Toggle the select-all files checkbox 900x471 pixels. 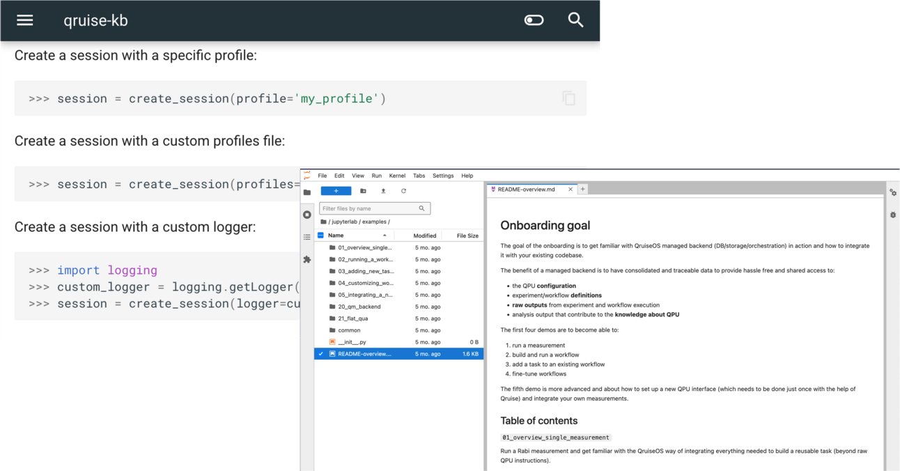click(x=320, y=235)
